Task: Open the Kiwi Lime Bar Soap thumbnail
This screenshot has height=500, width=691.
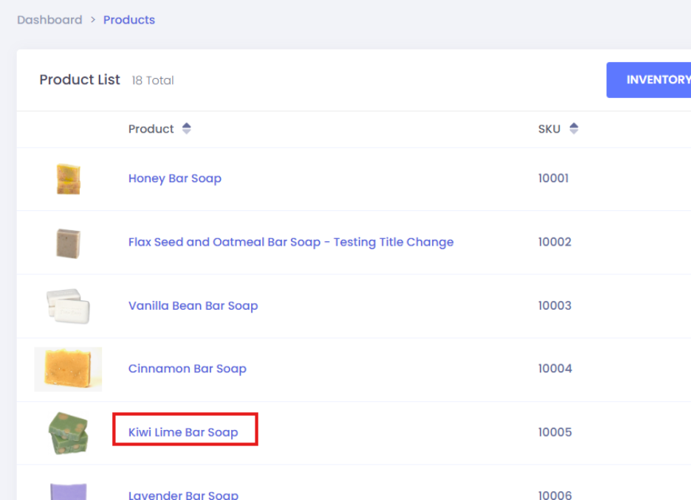Action: coord(68,433)
